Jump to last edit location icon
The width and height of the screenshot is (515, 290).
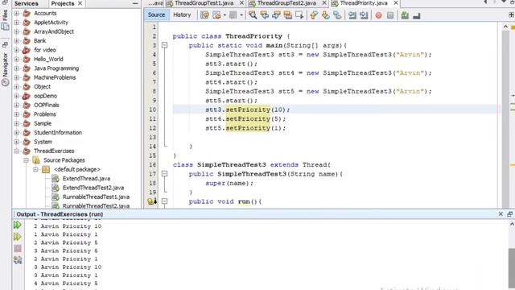[x=204, y=15]
